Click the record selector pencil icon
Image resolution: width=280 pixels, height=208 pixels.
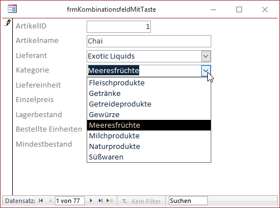[x=8, y=23]
